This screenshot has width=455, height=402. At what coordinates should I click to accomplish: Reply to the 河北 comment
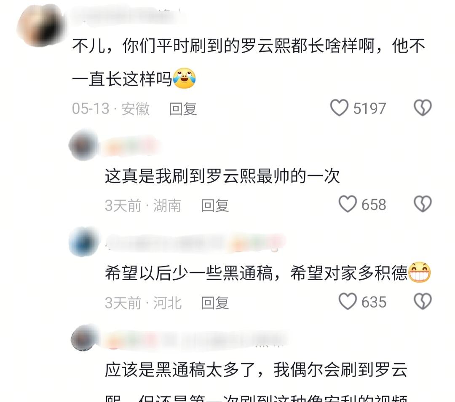click(x=215, y=303)
